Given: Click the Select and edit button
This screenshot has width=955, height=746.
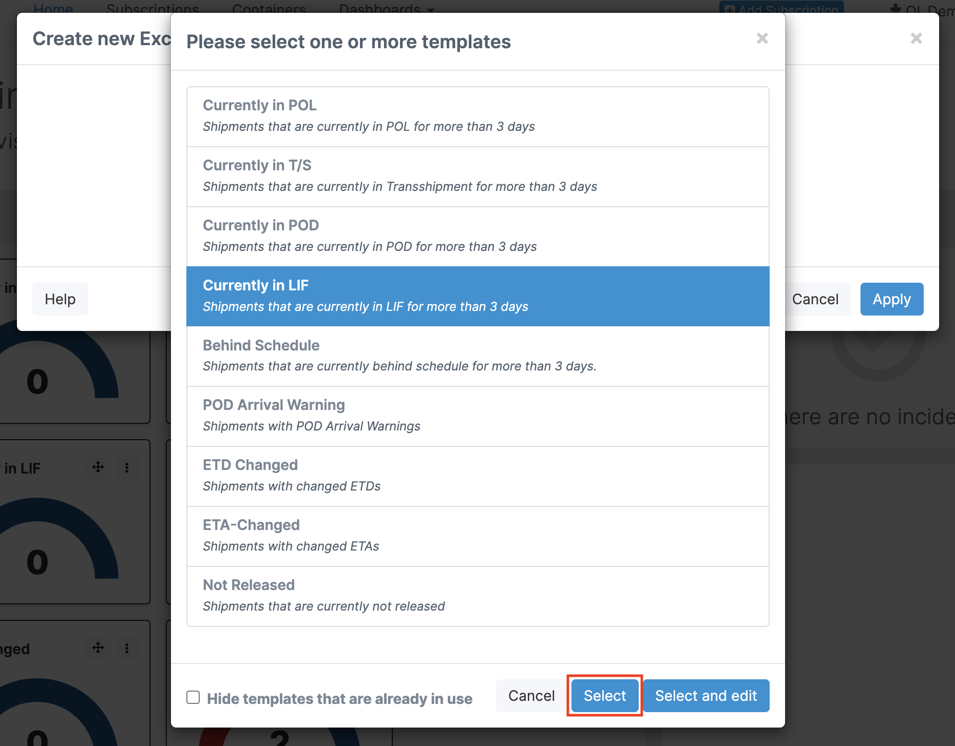Looking at the screenshot, I should coord(706,696).
